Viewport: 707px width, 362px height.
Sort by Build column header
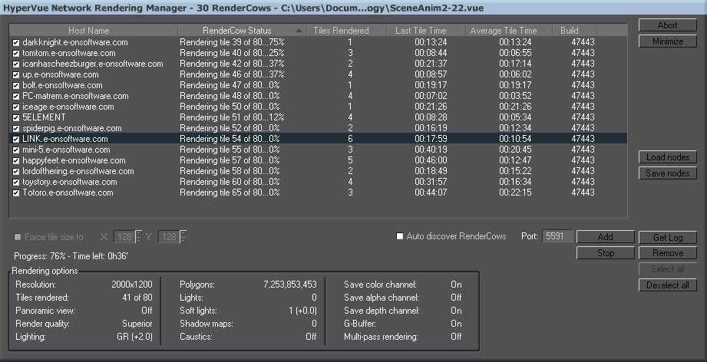click(574, 31)
